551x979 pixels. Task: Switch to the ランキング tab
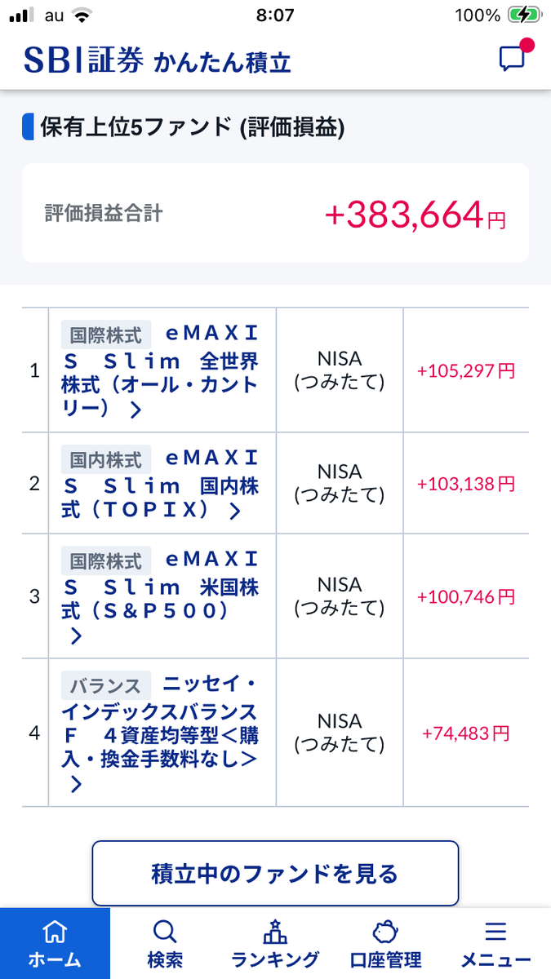tap(275, 944)
